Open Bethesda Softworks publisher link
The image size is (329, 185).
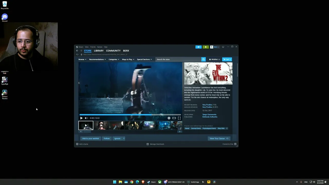[210, 117]
